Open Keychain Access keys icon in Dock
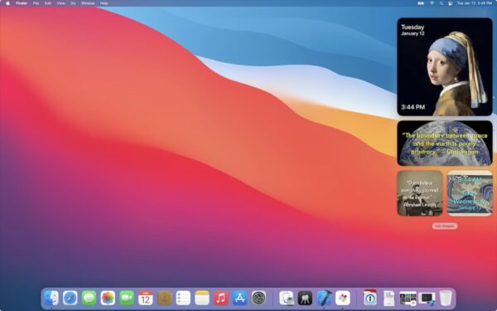Screen dimensions: 497x311 tap(305, 299)
